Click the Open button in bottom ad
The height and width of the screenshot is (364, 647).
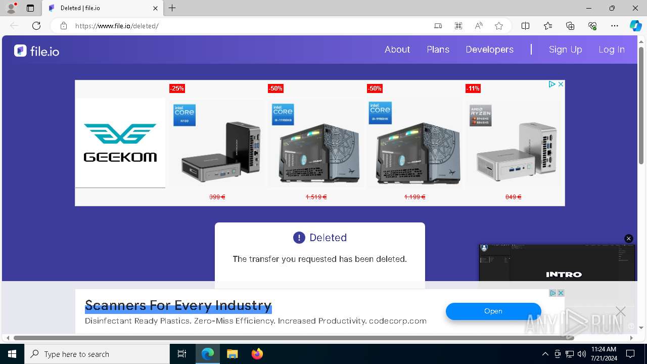pyautogui.click(x=493, y=311)
